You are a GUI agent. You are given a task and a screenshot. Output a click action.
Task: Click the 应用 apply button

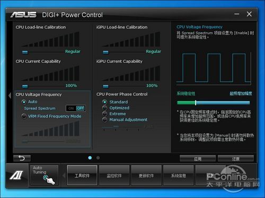(198, 158)
